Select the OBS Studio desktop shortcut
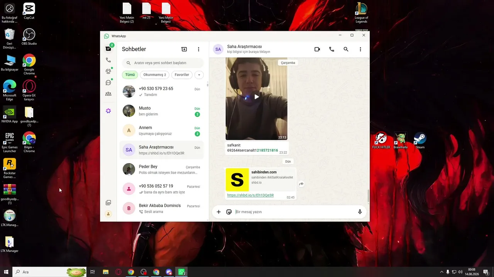 pyautogui.click(x=29, y=37)
